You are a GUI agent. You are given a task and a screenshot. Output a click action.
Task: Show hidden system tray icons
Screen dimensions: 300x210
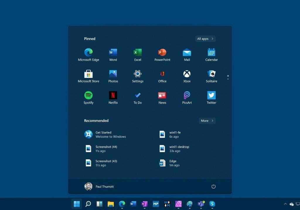(285, 204)
